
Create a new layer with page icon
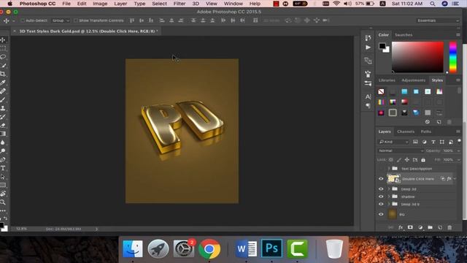pos(440,227)
